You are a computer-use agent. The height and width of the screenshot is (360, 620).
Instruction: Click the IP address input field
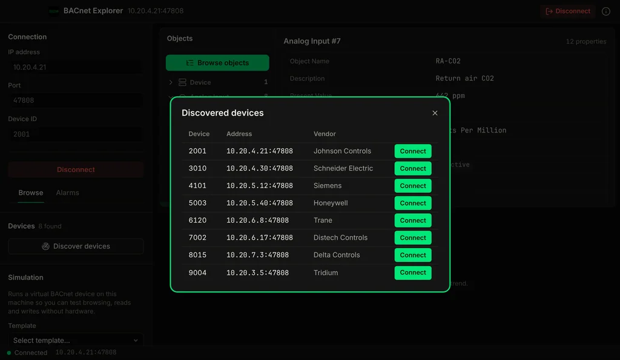click(x=76, y=67)
